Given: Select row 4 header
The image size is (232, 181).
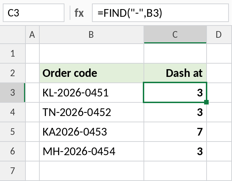Looking at the screenshot, I should (13, 112).
